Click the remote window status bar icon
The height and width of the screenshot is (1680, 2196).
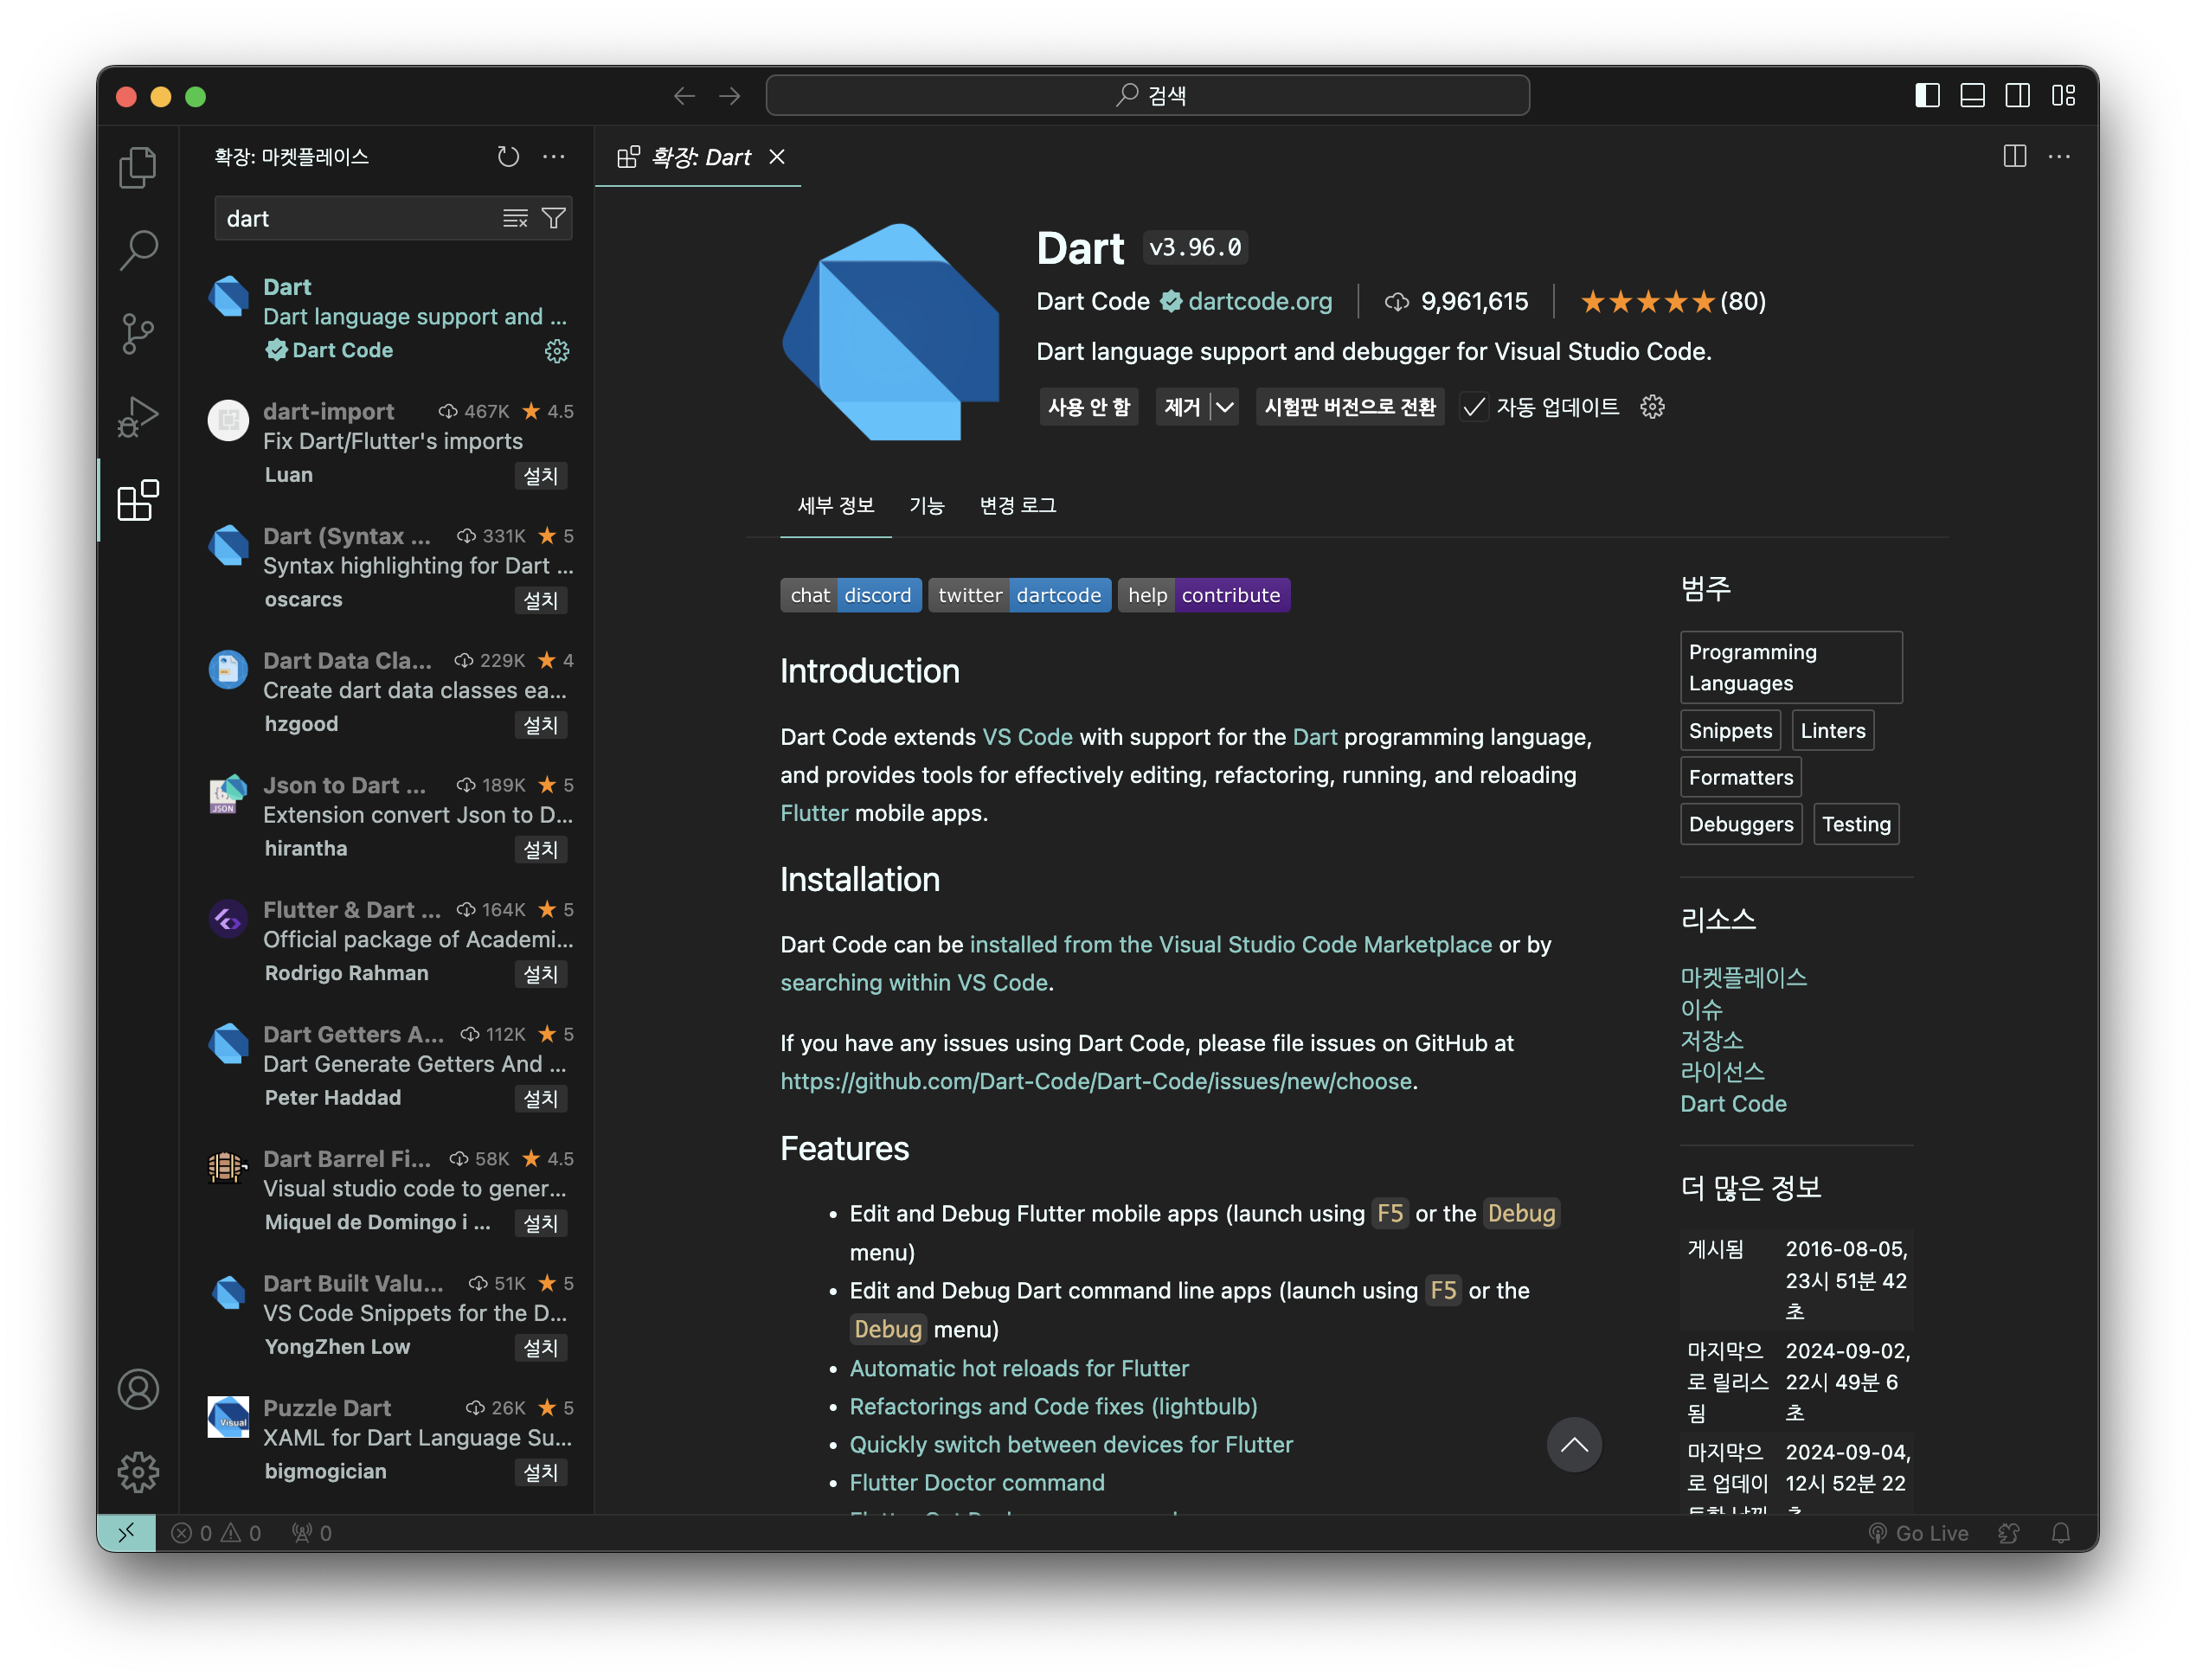pos(127,1533)
